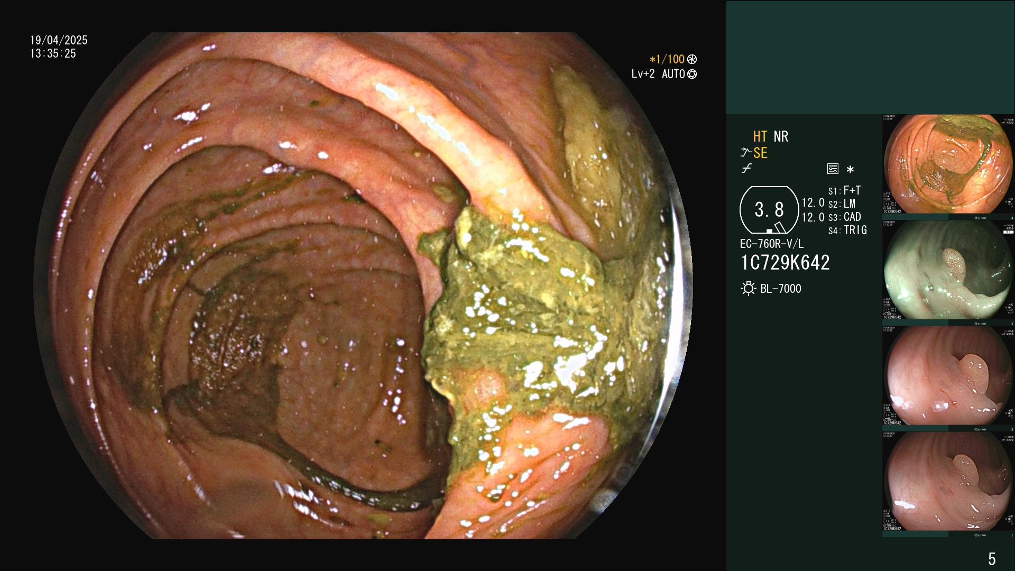The image size is (1015, 571).
Task: Click the main live endoscopy image
Action: (363, 285)
